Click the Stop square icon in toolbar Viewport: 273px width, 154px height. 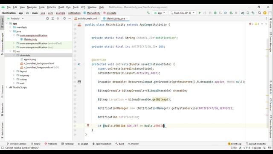tap(236, 13)
